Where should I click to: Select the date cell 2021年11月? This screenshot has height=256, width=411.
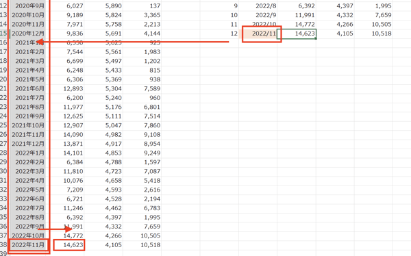coord(28,134)
